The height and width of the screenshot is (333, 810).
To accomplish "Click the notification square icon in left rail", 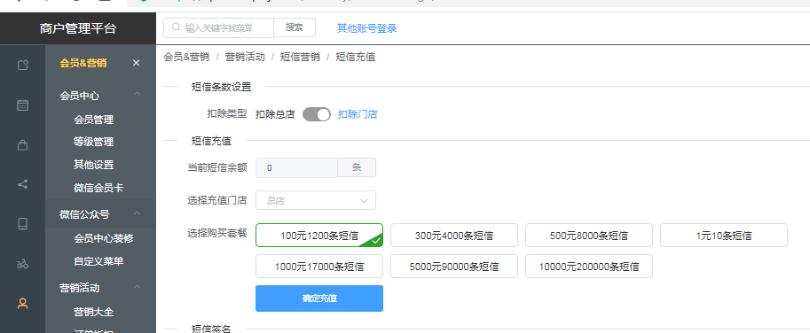I will [x=23, y=65].
